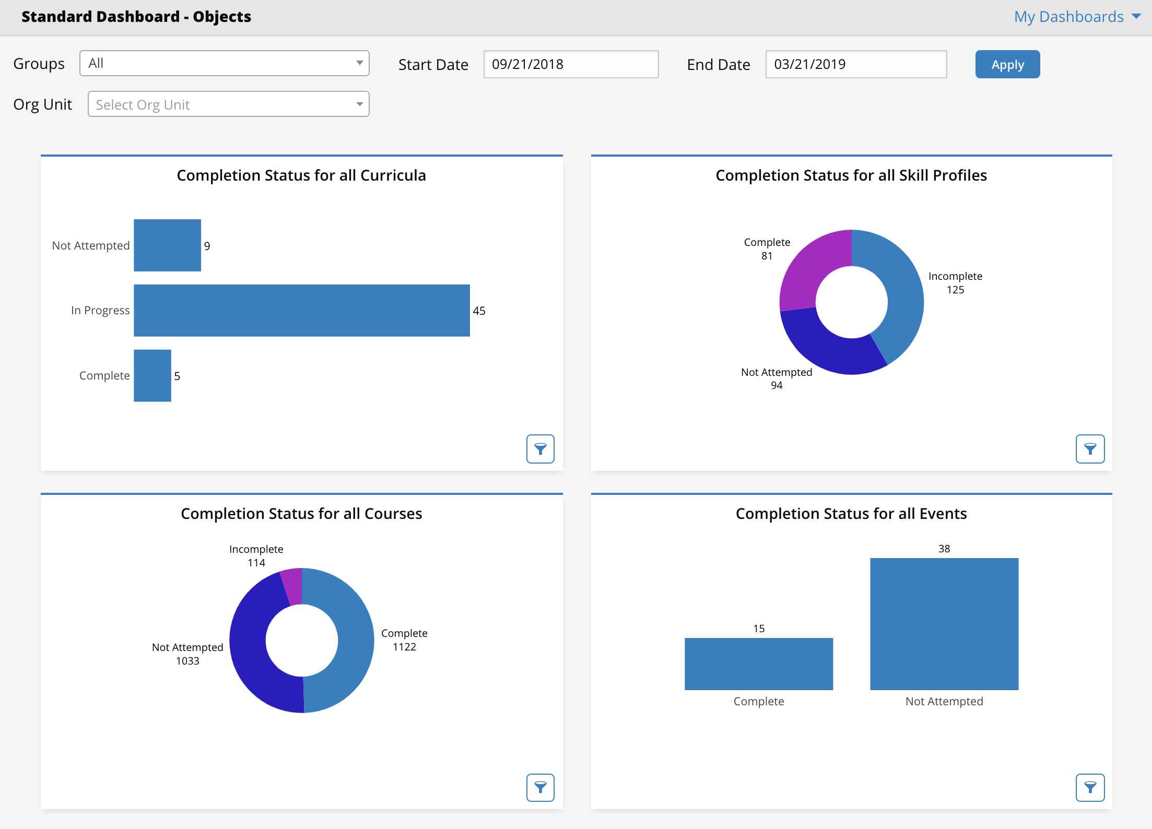Open filter for Skill Profiles chart
This screenshot has width=1152, height=829.
[x=1090, y=448]
